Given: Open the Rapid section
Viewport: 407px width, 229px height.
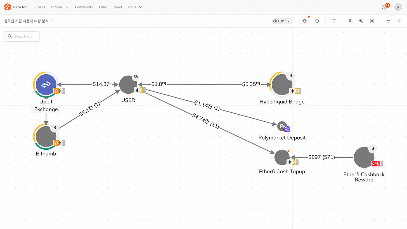Looking at the screenshot, I should [117, 7].
